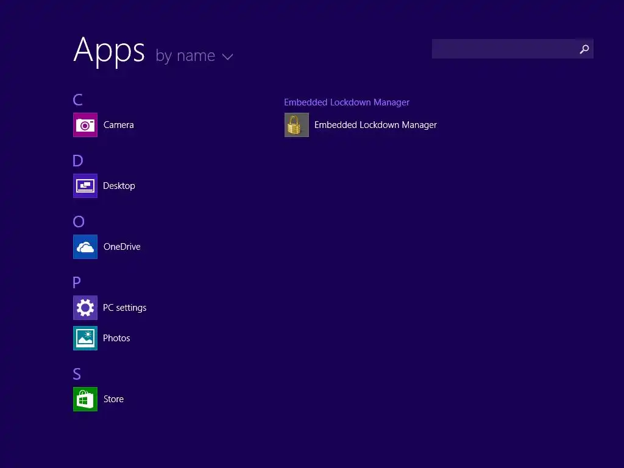Click the purple Embedded Lockdown Manager group header
This screenshot has width=624, height=468.
pos(347,102)
